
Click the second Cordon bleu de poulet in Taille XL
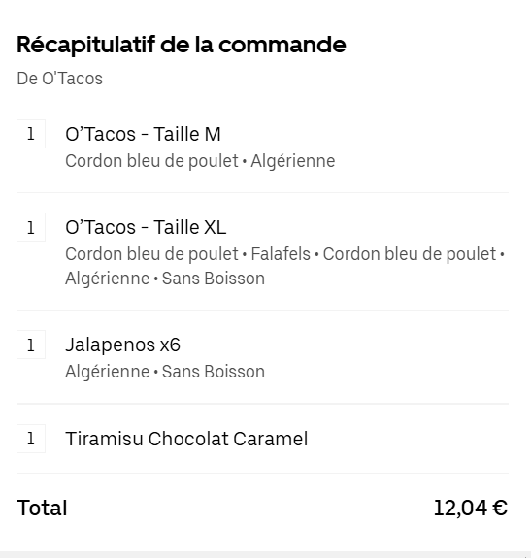(410, 254)
